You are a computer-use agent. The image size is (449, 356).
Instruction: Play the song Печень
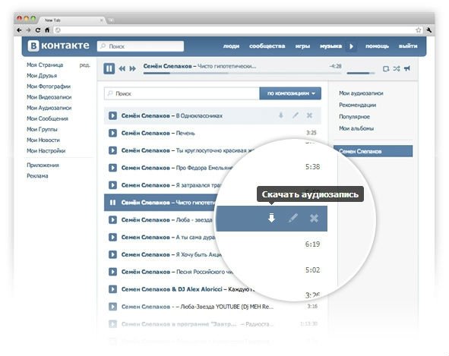tap(112, 133)
